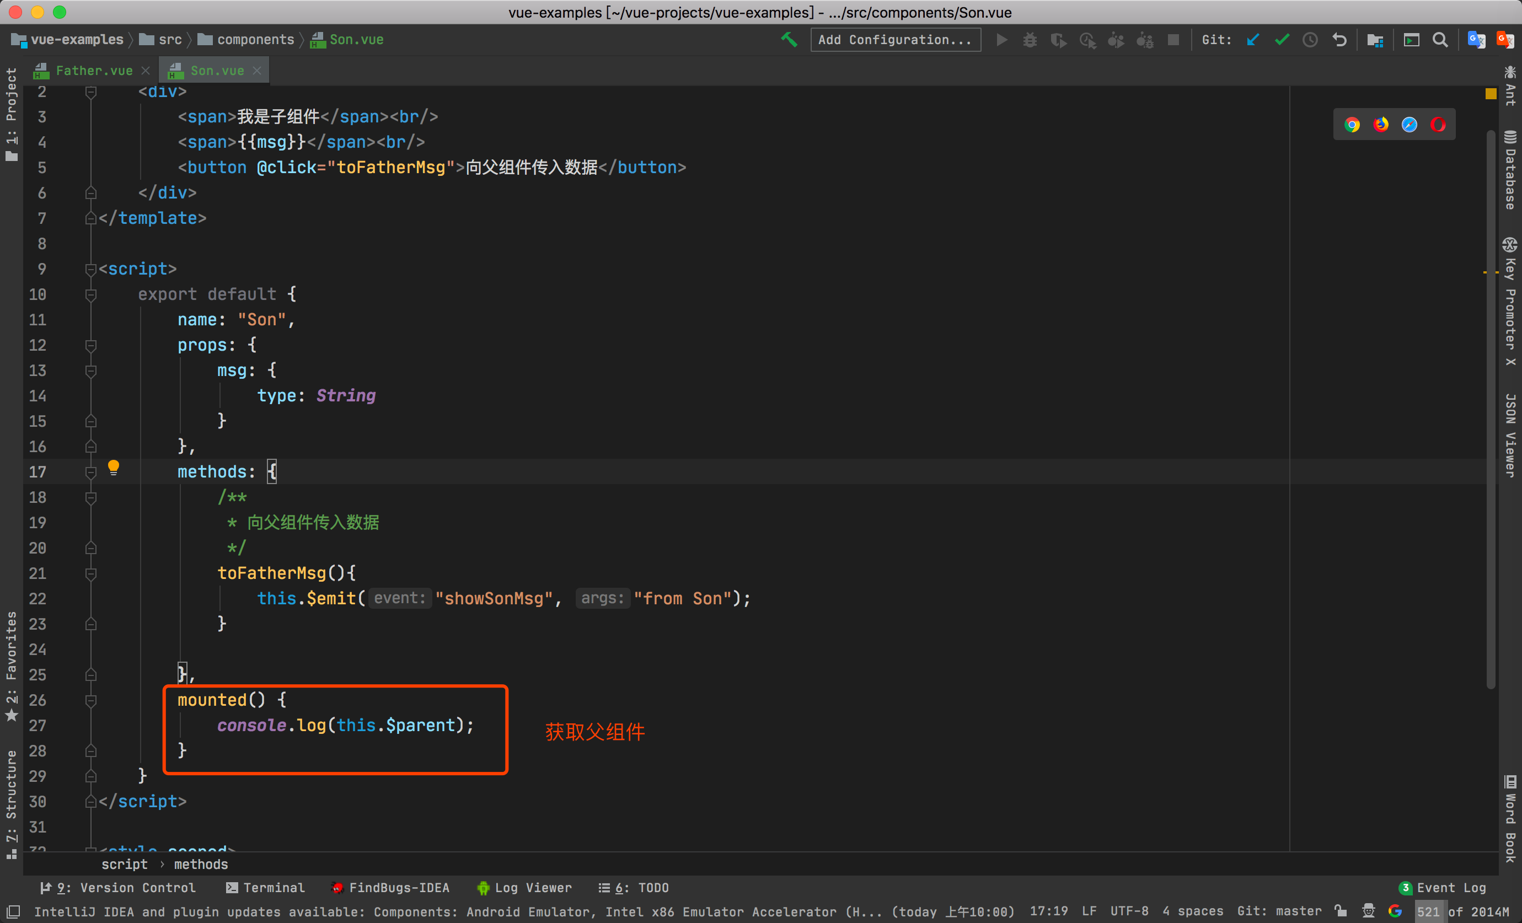Open file in Safari browser icon
This screenshot has height=923, width=1522.
1409,125
